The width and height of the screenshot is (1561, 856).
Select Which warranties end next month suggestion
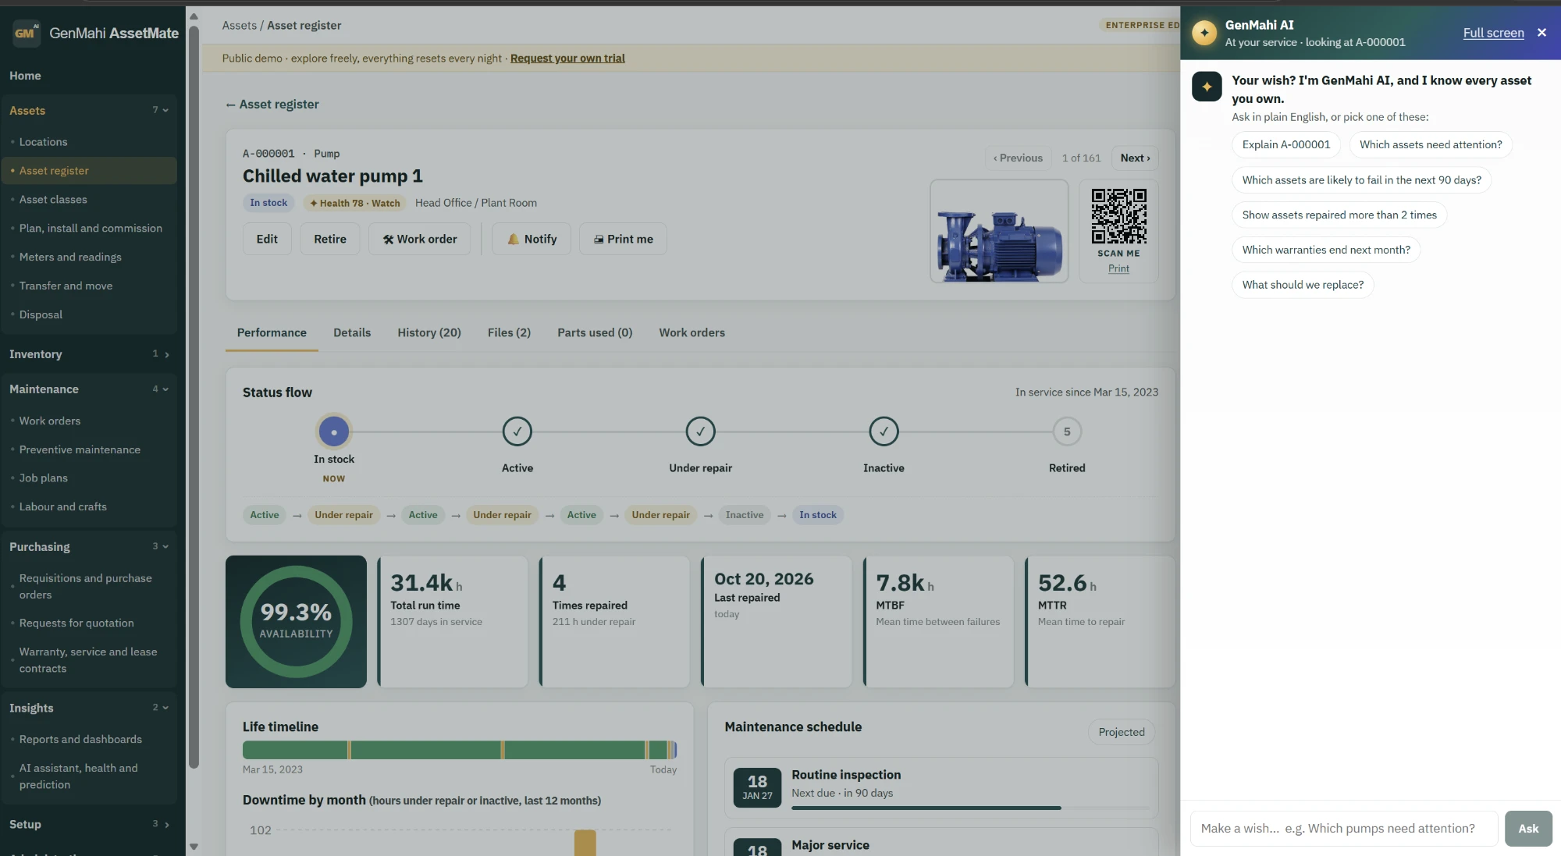(1326, 250)
